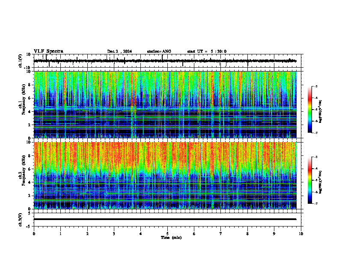The height and width of the screenshot is (262, 339).
Task: Click the "6" kHz tick on ch.2 frequency axis
Action: (30, 169)
